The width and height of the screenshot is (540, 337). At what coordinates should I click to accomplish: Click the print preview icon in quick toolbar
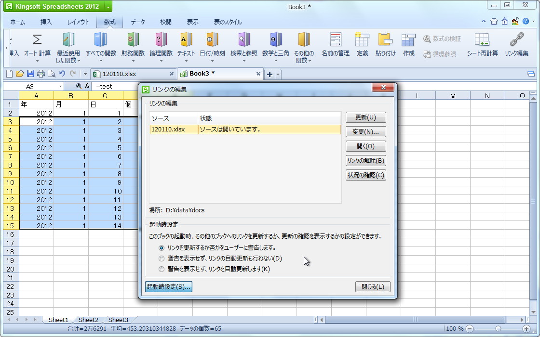(x=51, y=74)
